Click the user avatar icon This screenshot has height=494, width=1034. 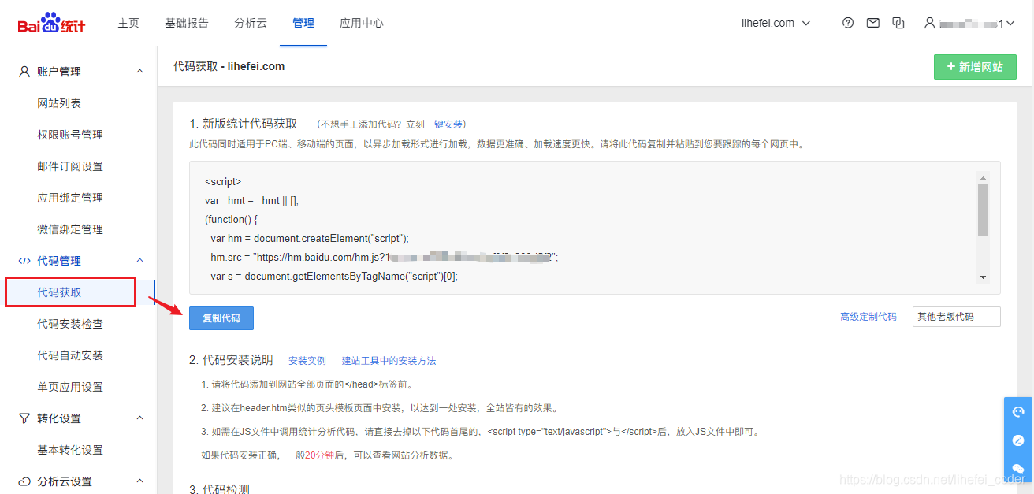pos(930,24)
